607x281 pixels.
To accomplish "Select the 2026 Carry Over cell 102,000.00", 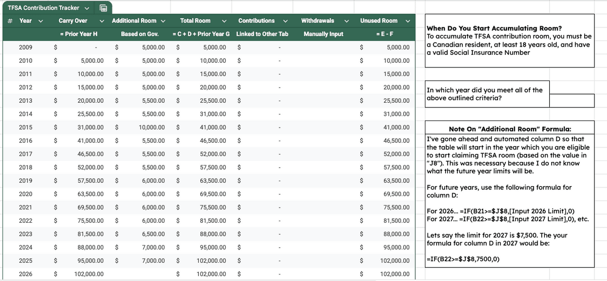I will (x=89, y=274).
